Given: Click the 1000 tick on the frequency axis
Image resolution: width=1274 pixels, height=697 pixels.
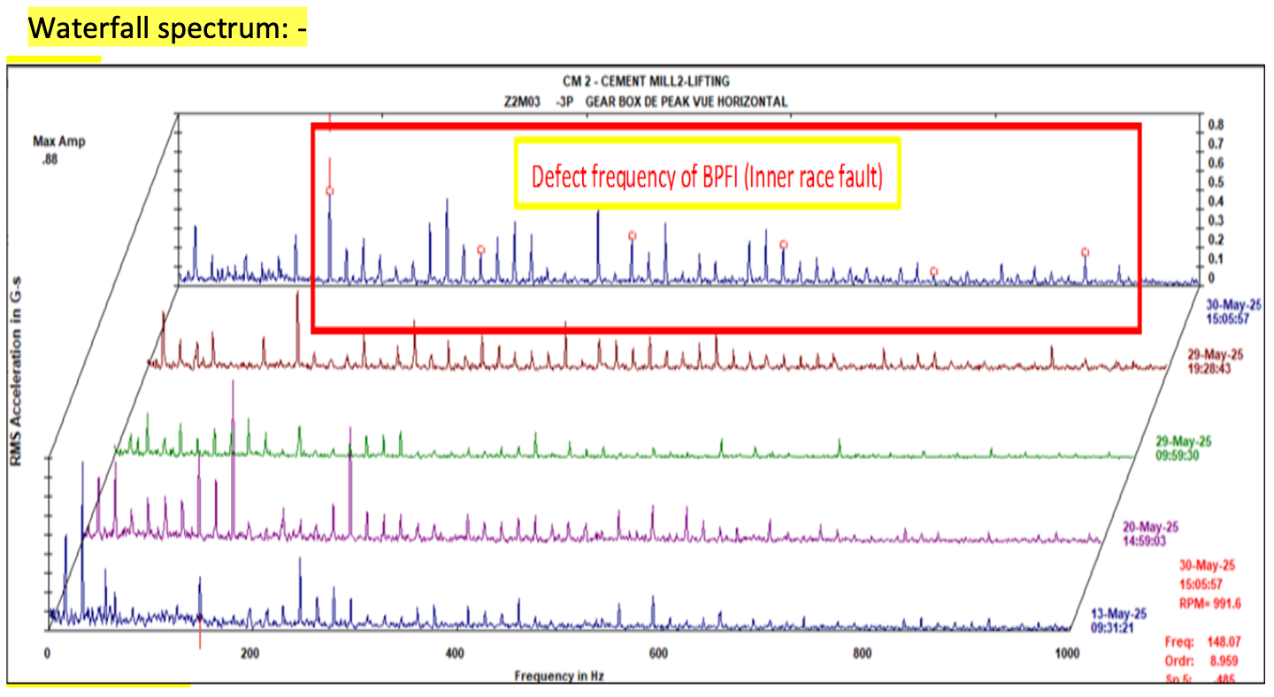Looking at the screenshot, I should [x=1068, y=655].
